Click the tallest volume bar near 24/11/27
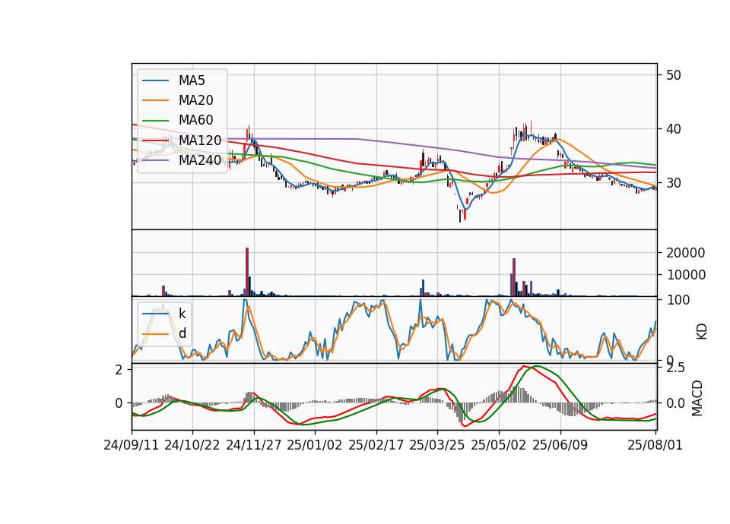The height and width of the screenshot is (524, 730). 247,272
